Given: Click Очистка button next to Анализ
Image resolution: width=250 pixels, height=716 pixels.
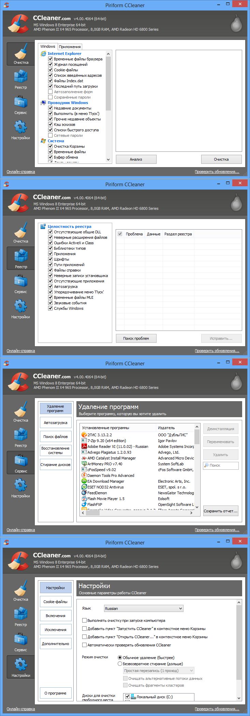Looking at the screenshot, I should pyautogui.click(x=221, y=159).
